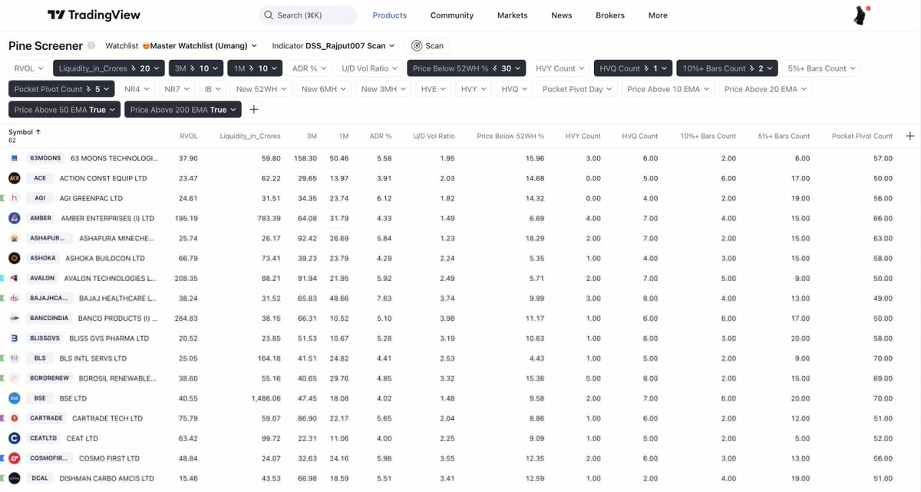
Task: Click the COSMOFIRST logo icon
Action: [14, 458]
